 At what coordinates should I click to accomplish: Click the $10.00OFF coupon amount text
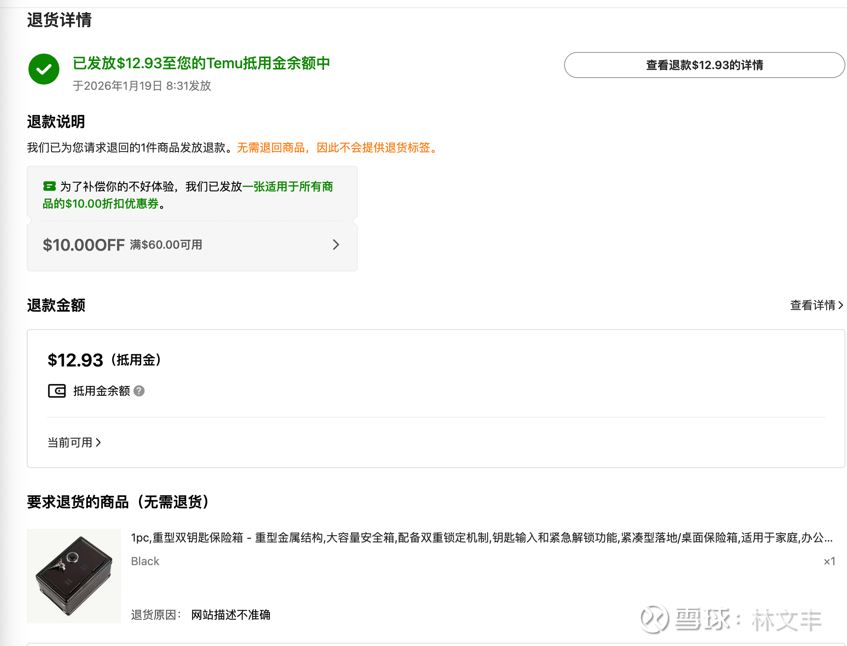[84, 245]
